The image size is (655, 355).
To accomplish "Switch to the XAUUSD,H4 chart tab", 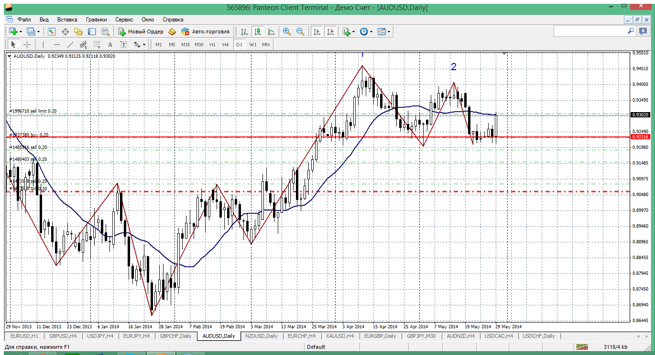I will (340, 336).
